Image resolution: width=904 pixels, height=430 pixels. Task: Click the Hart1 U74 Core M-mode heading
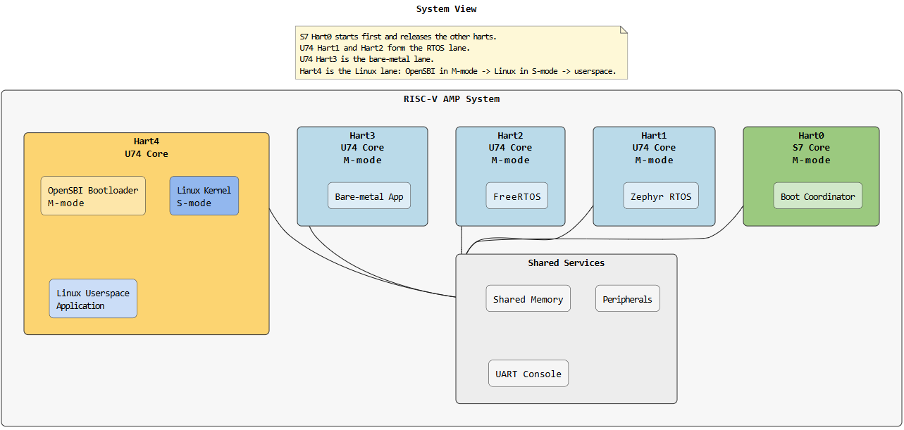654,148
